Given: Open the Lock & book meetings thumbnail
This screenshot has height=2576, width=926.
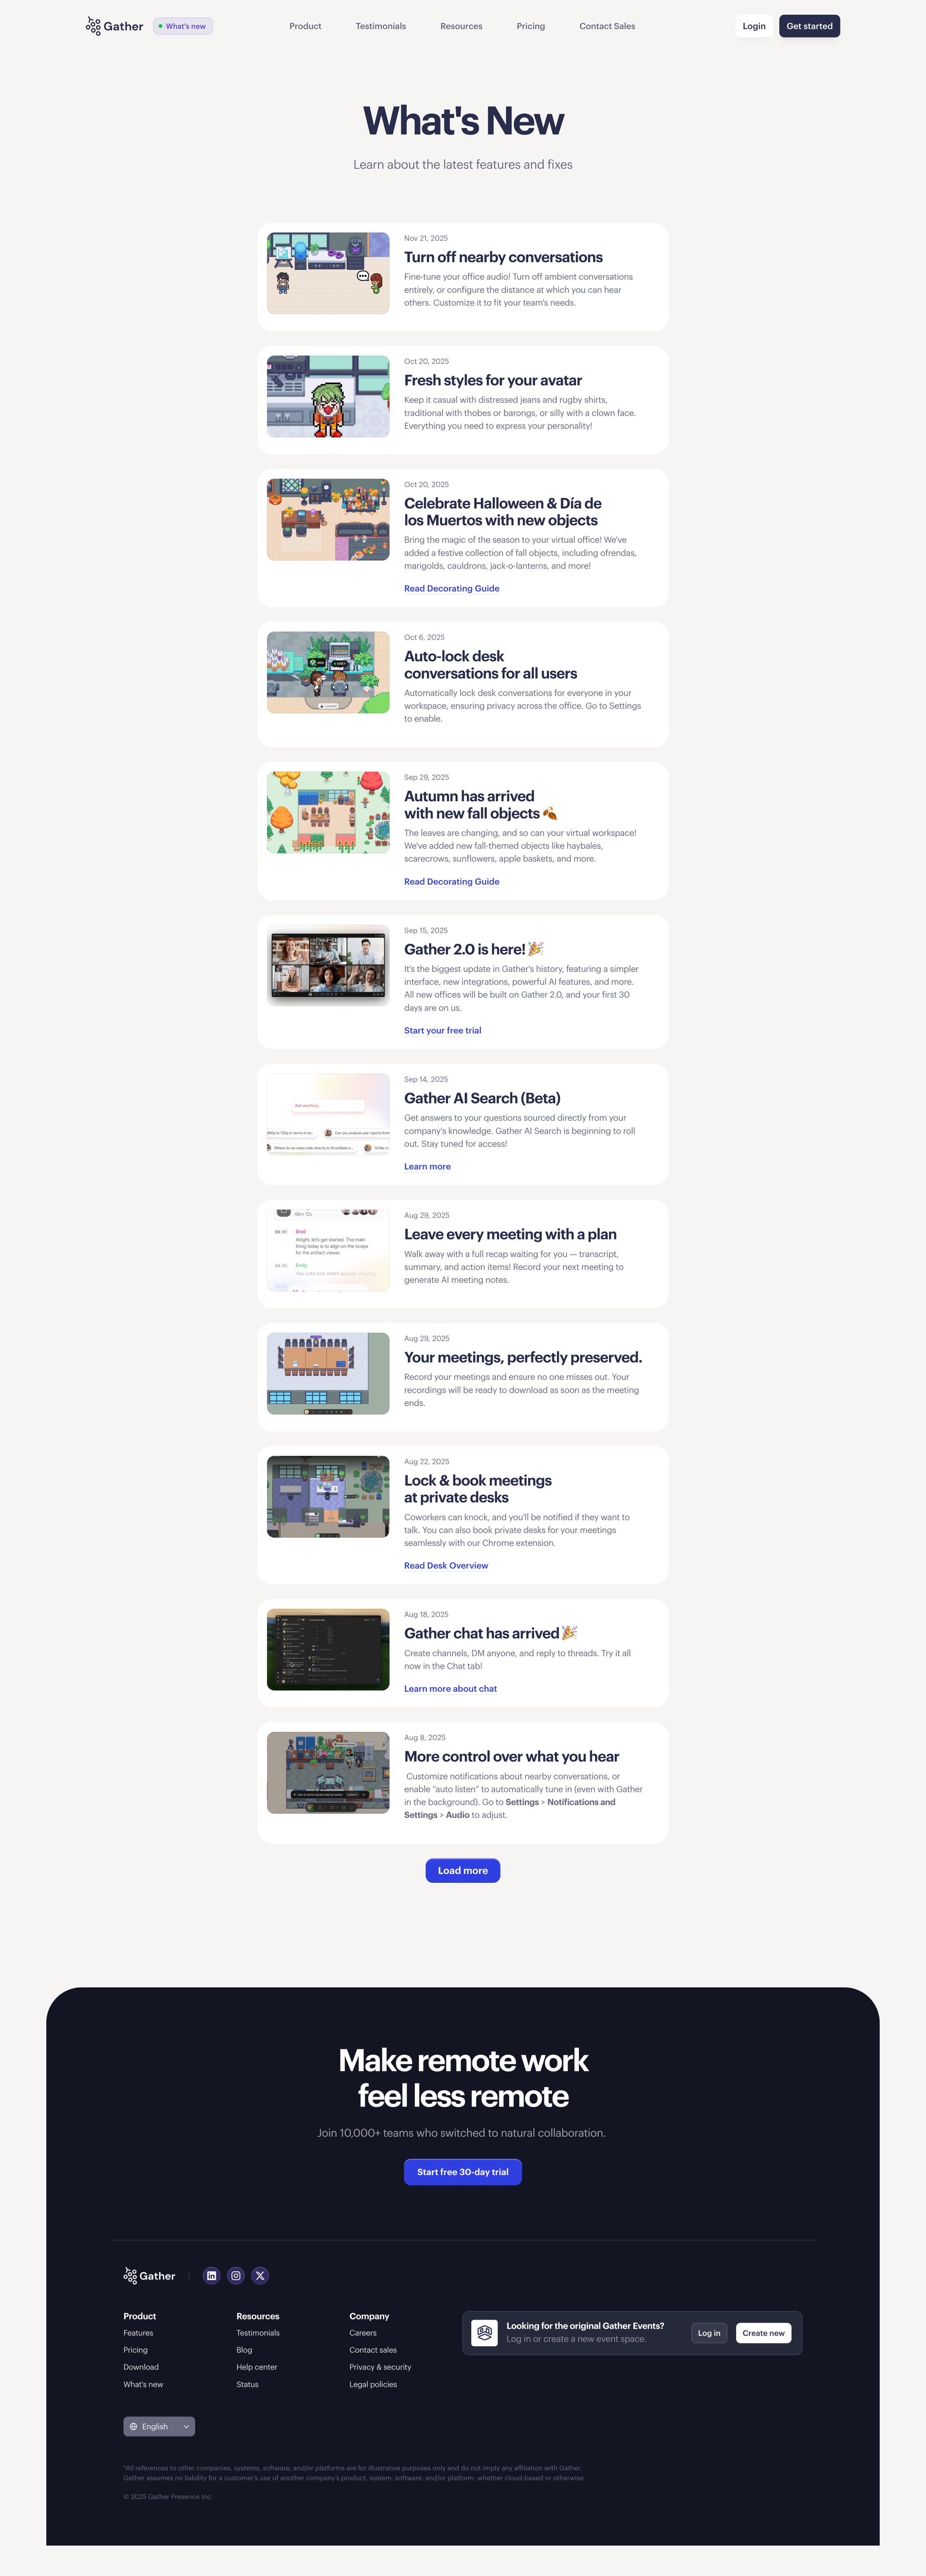Looking at the screenshot, I should pyautogui.click(x=328, y=1496).
